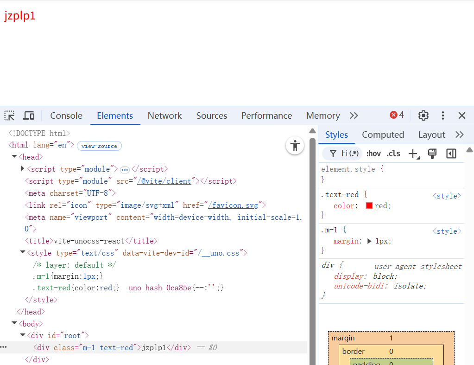The height and width of the screenshot is (365, 474).
Task: Toggle the device toolbar icon
Action: click(x=29, y=115)
